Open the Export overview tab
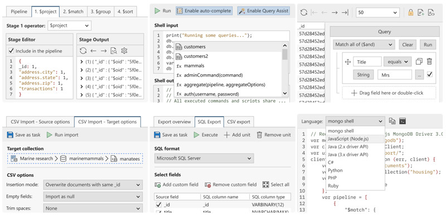The width and height of the screenshot is (446, 217). pyautogui.click(x=174, y=122)
